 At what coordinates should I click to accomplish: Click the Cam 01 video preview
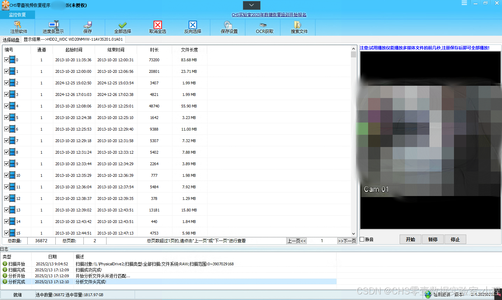pos(430,140)
